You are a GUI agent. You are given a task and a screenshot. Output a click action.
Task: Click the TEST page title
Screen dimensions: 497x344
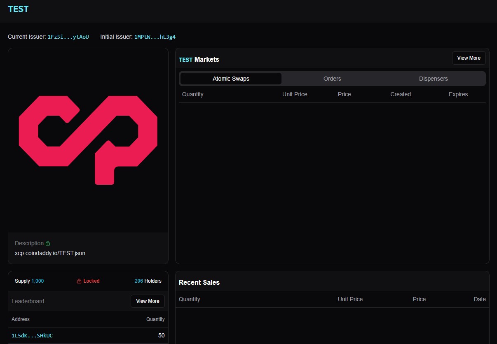(18, 9)
